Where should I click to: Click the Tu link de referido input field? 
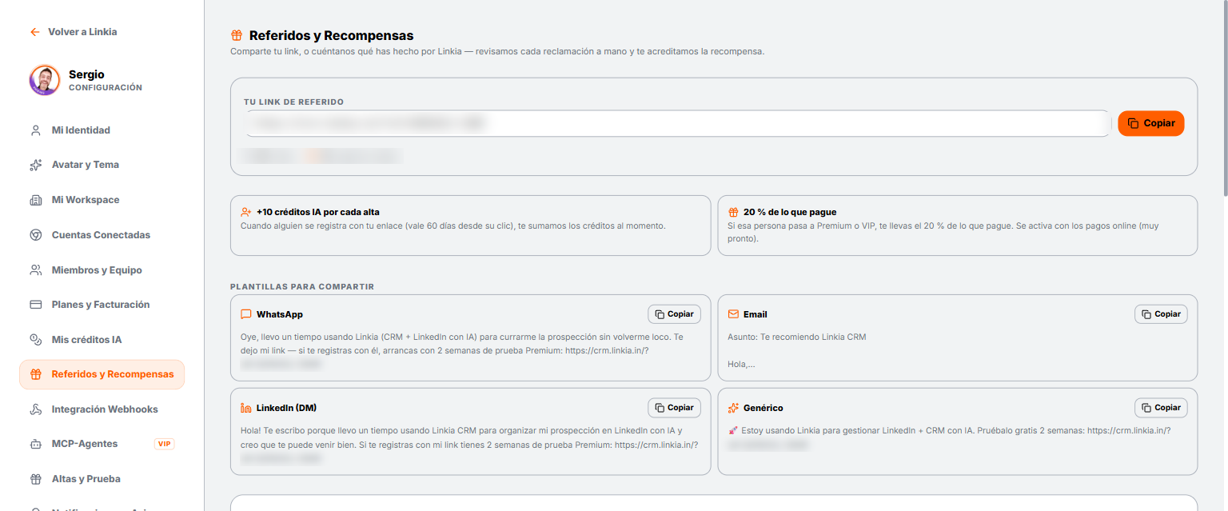pos(678,123)
